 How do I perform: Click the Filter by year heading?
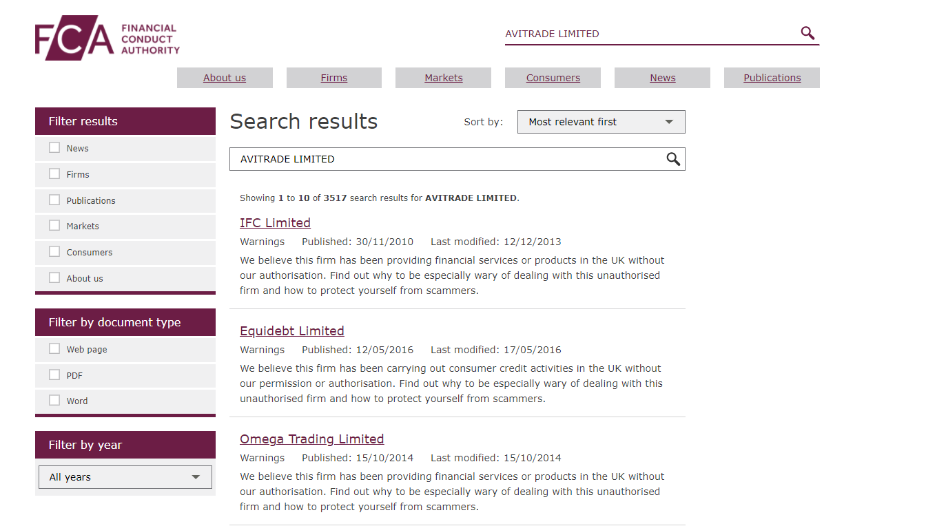[x=125, y=445]
